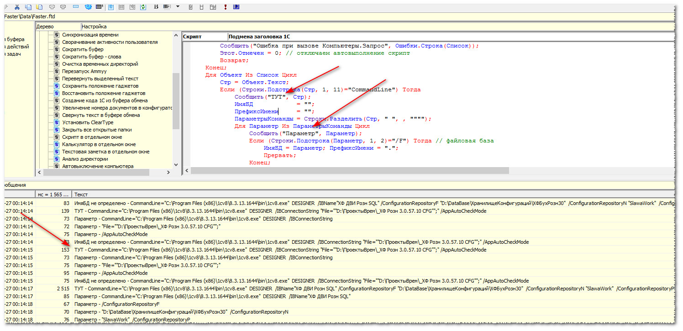Click the red exclamation mark toolbar icon

[226, 7]
